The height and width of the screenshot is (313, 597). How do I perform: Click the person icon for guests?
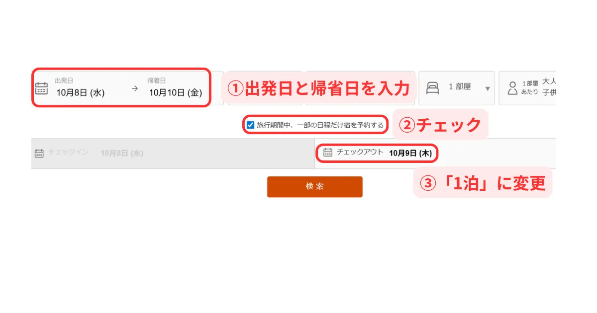(x=512, y=88)
